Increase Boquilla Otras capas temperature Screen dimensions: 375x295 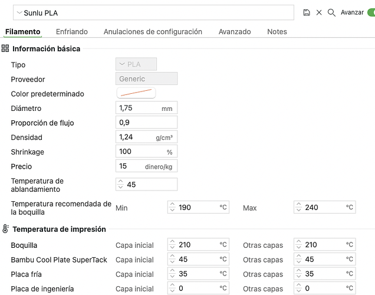299,242
